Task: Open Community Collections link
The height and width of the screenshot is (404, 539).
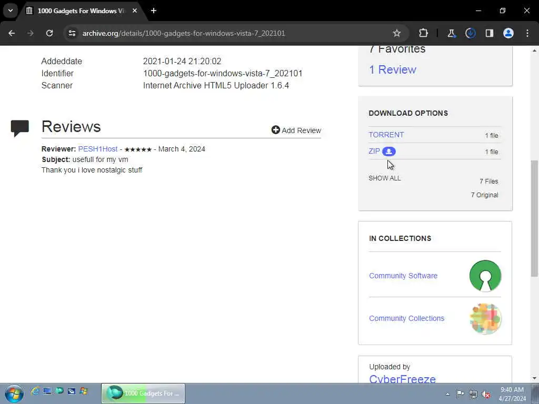Action: click(407, 318)
